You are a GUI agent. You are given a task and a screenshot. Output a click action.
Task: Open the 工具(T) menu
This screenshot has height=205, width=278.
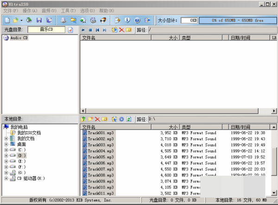point(68,11)
